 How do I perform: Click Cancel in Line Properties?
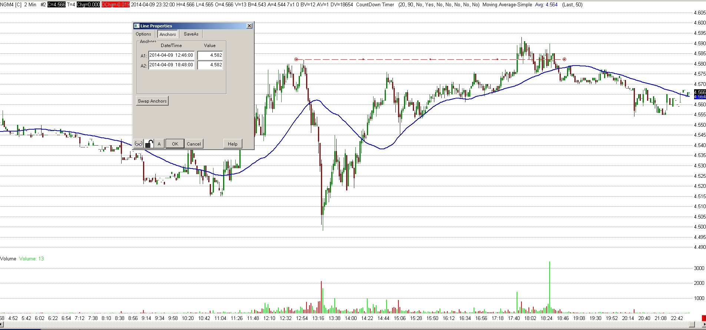tap(194, 144)
